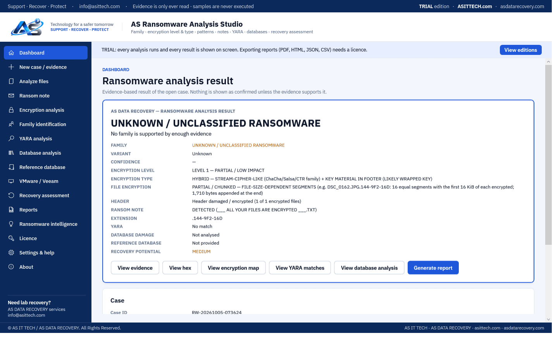
Task: Open New case / evidence page
Action: tap(46, 67)
